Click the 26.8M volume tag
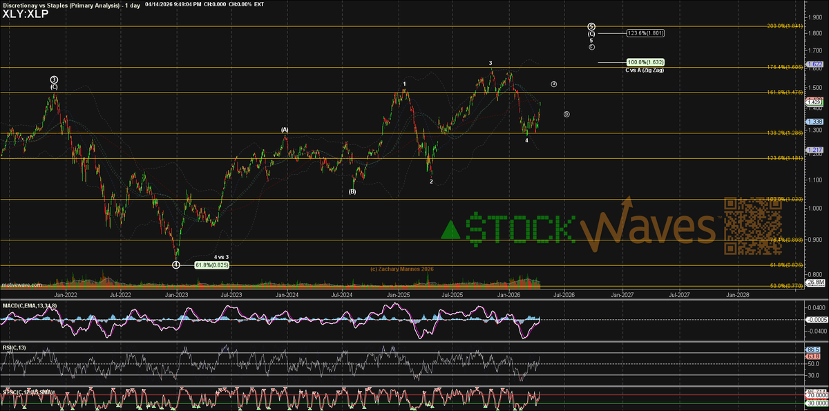 814,283
